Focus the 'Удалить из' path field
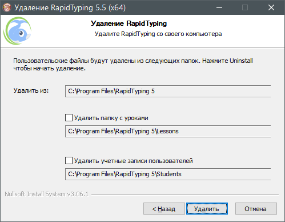Image resolution: width=285 pixels, height=222 pixels. point(168,91)
